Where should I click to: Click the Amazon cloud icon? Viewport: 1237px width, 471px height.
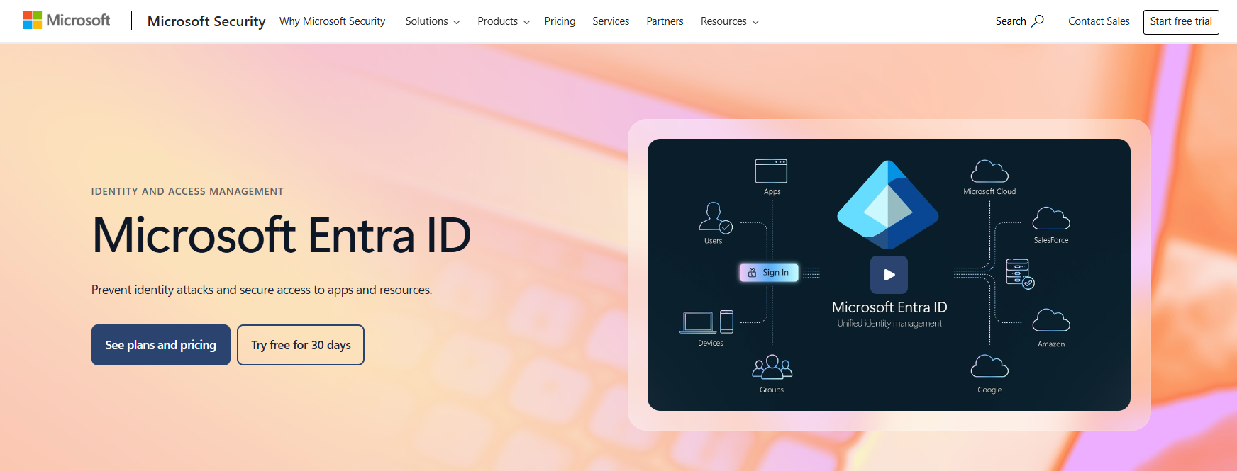click(x=1051, y=321)
